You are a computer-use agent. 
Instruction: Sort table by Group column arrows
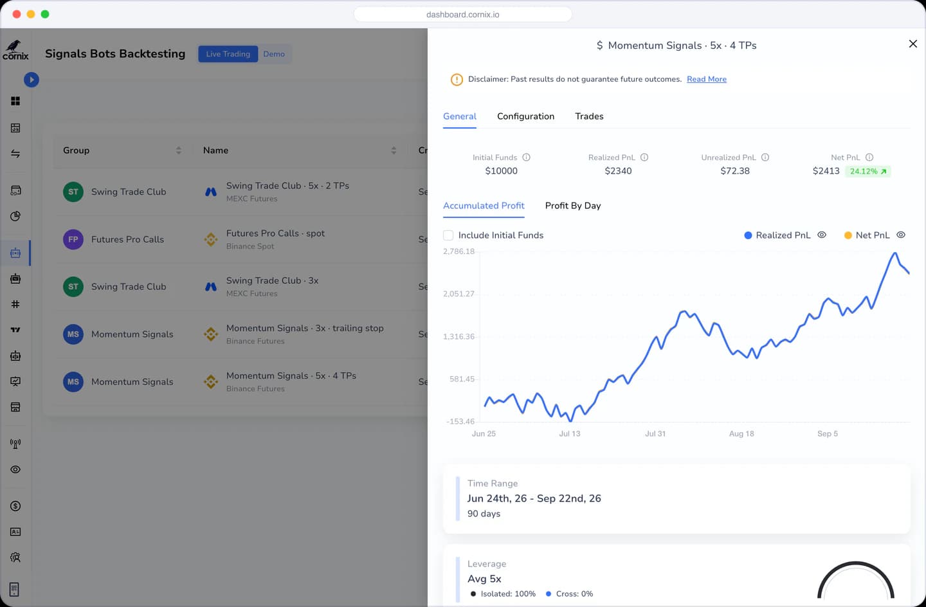pos(179,150)
